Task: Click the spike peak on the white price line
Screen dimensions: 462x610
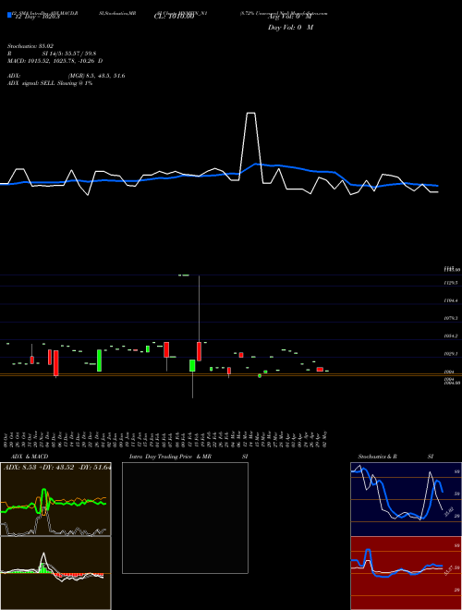Action: (251, 113)
